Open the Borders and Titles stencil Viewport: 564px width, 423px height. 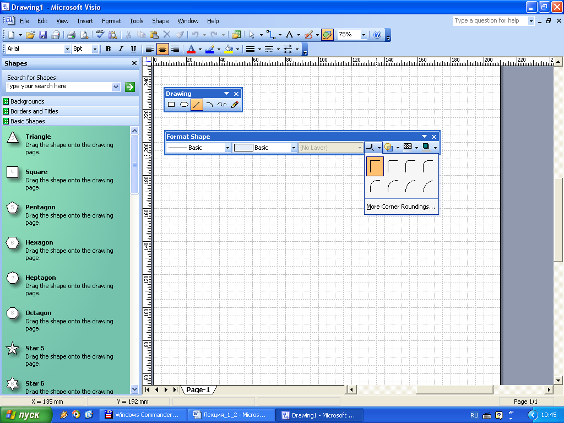(x=70, y=111)
